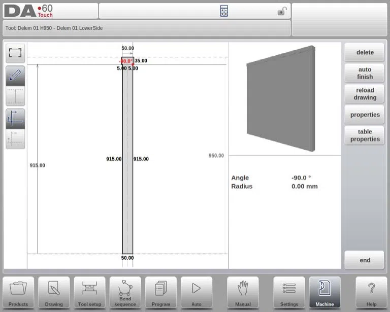This screenshot has height=312, width=390.
Task: Open the Products folder tab
Action: pos(18,292)
